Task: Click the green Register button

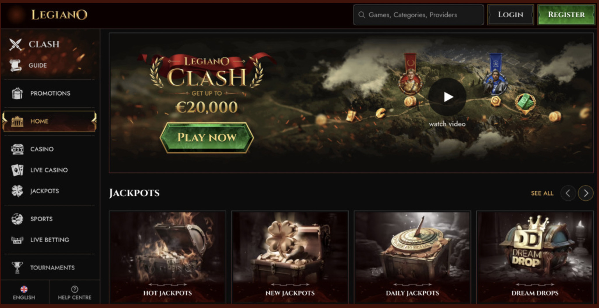Action: tap(566, 15)
